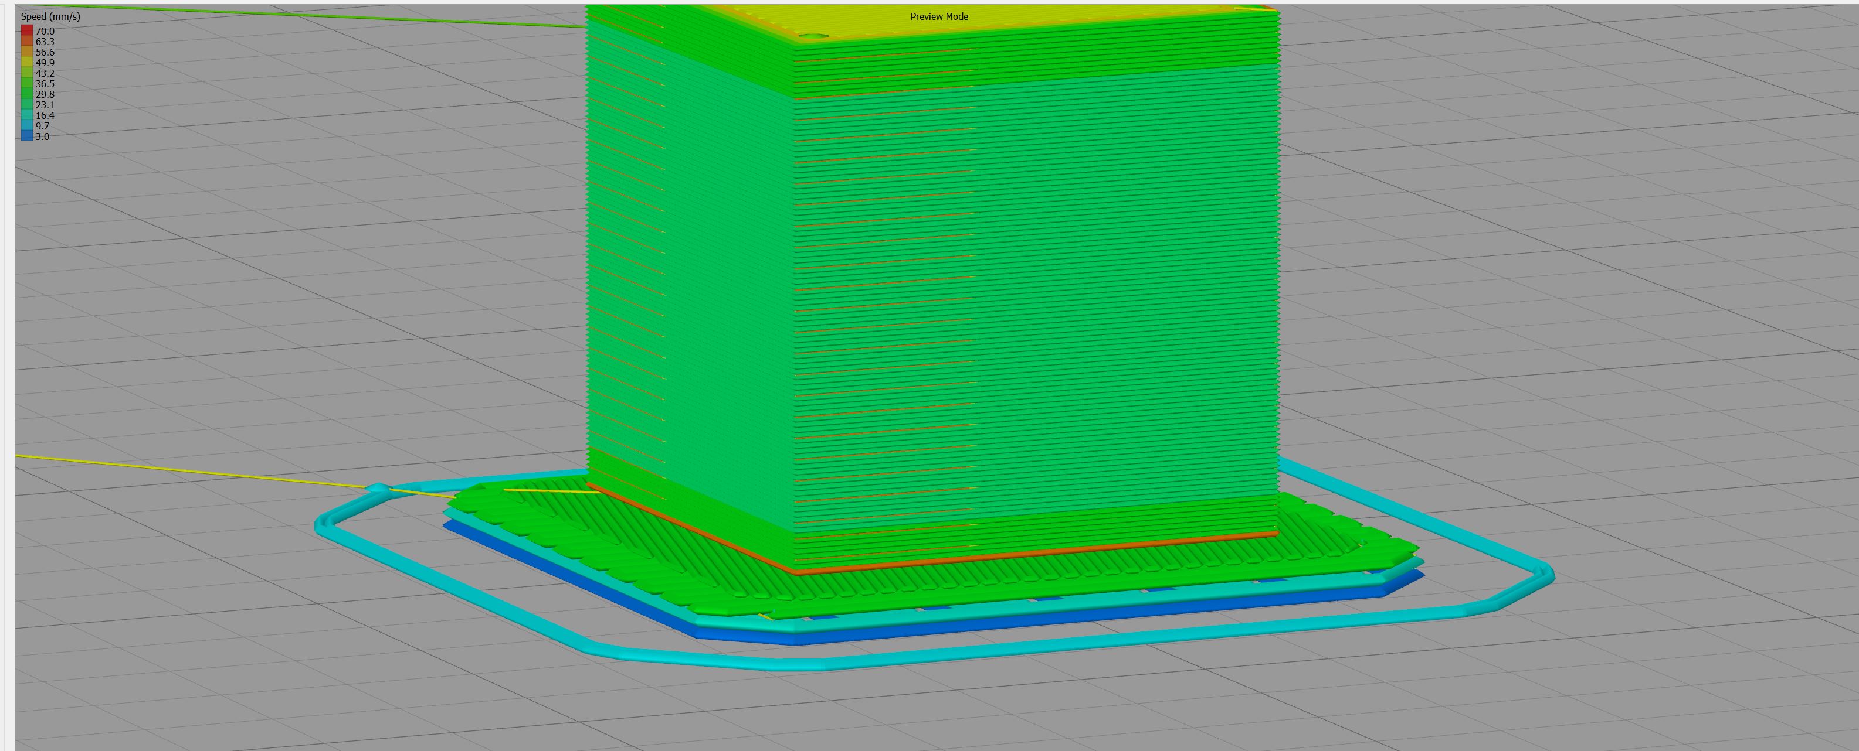Click the 29.8 speed legend color swatch
Viewport: 1859px width, 751px height.
pos(27,94)
